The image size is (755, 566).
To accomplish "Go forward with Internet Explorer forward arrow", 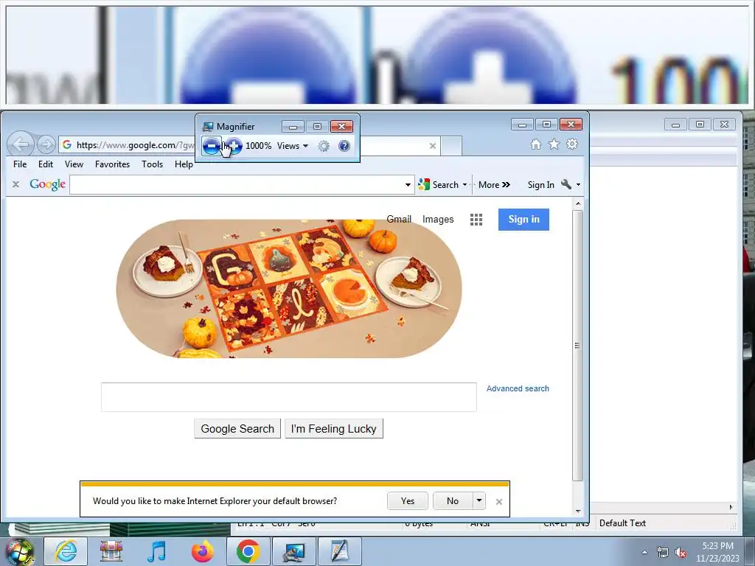I will pyautogui.click(x=46, y=144).
